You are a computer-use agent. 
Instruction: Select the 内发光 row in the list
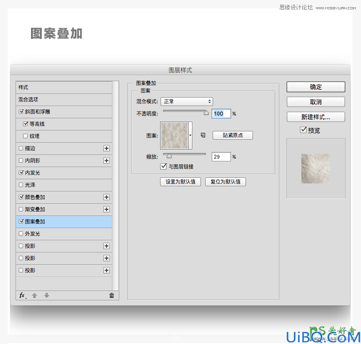tap(64, 173)
